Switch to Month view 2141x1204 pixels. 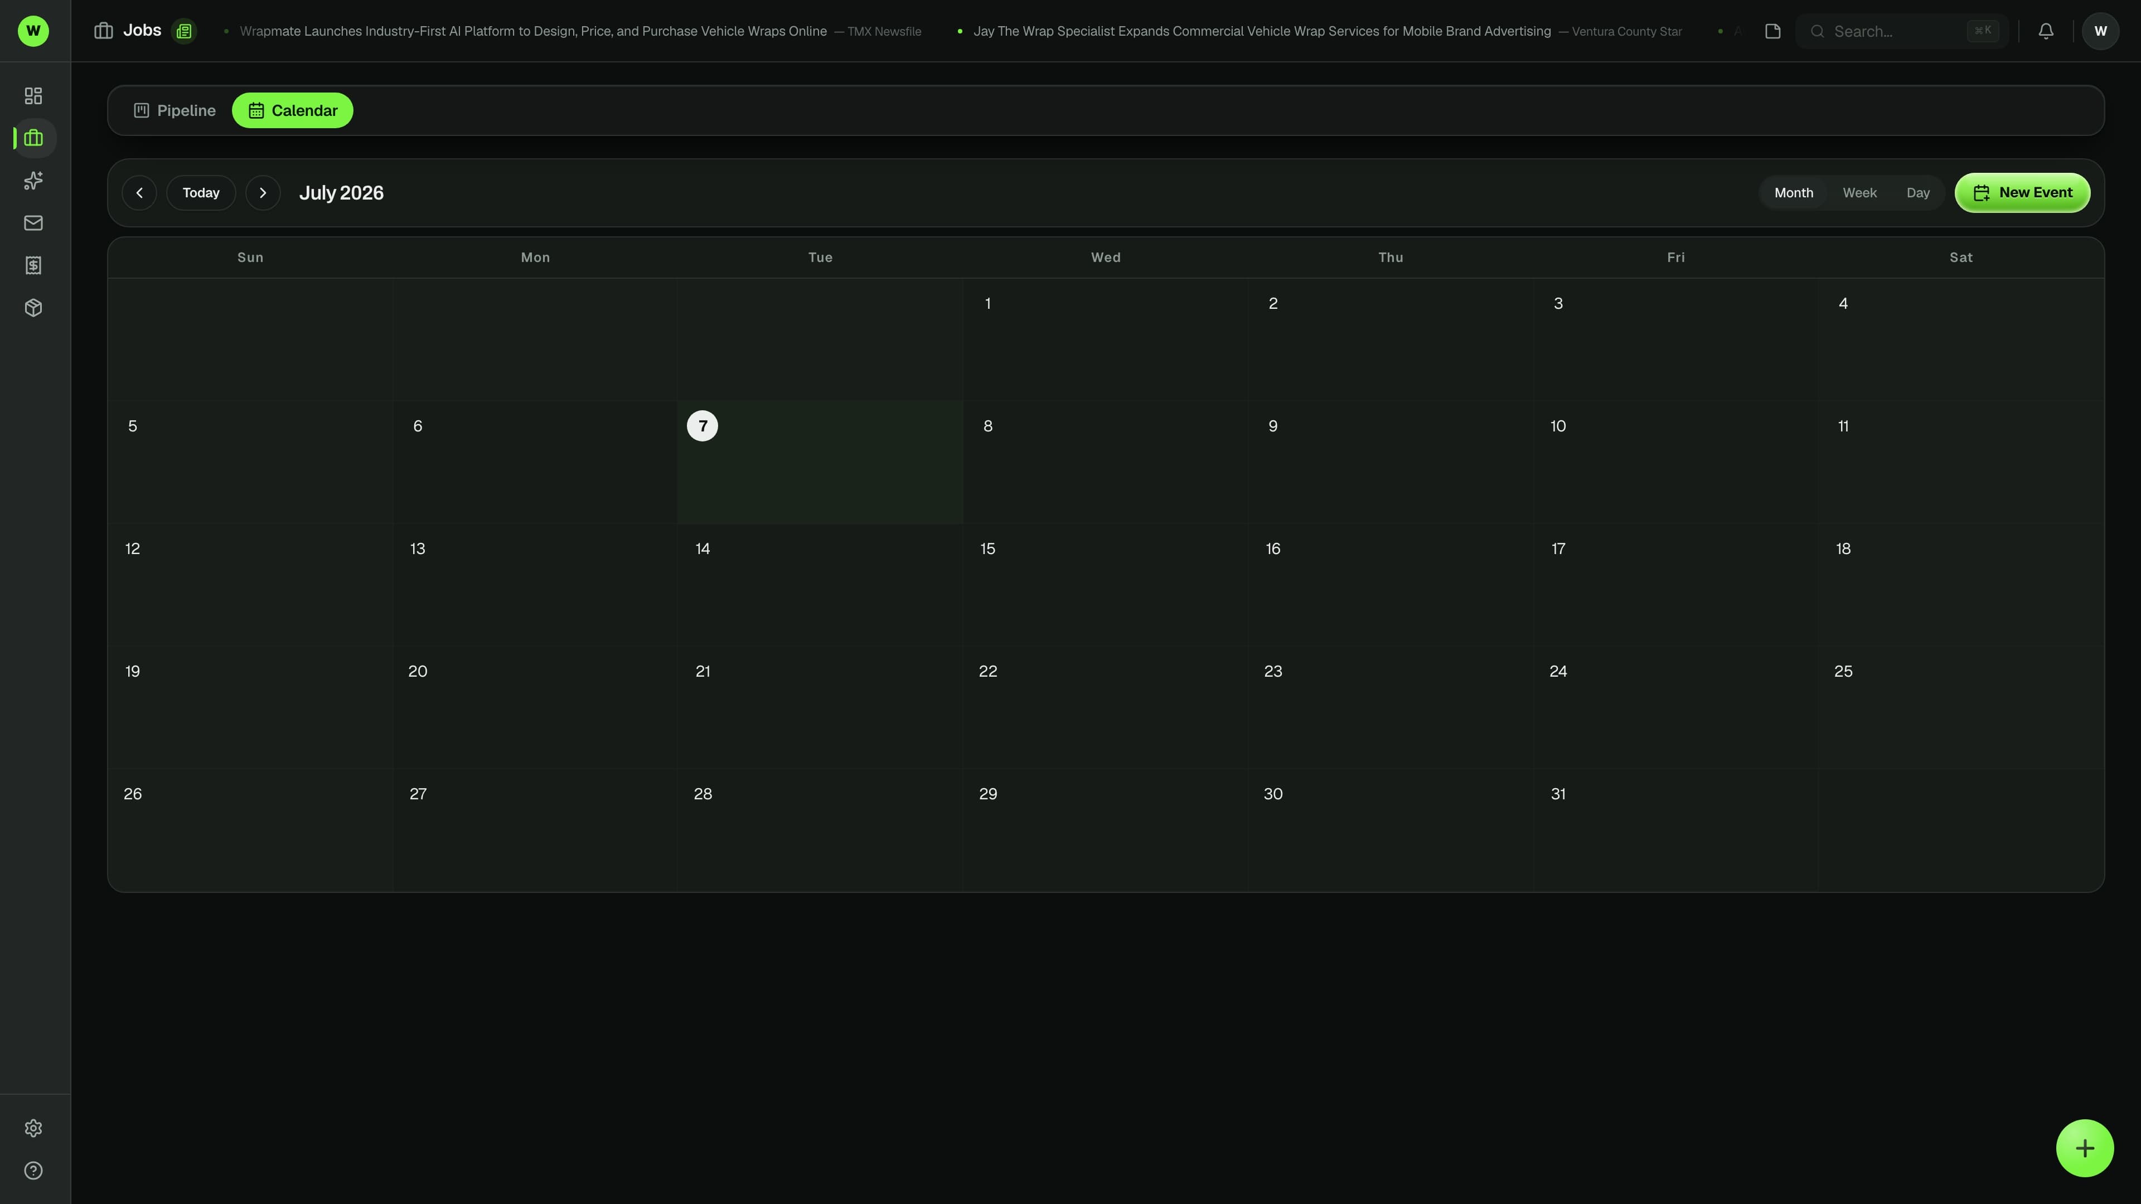[1794, 193]
